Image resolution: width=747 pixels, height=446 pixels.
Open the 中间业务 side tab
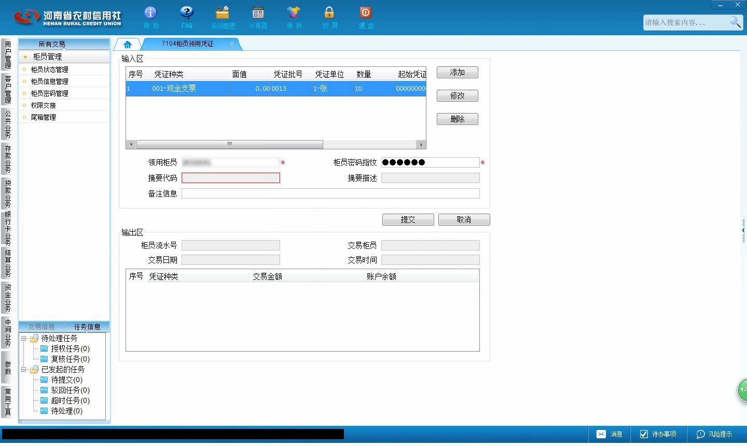[x=7, y=332]
